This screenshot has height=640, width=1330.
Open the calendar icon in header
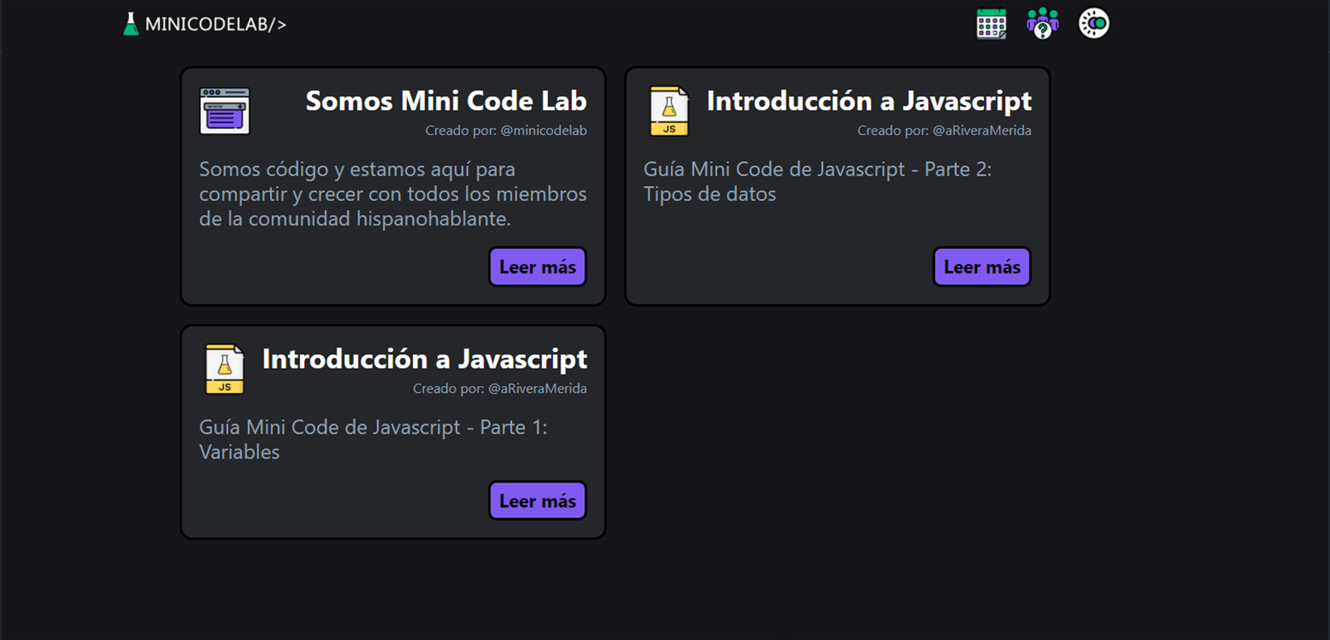pyautogui.click(x=991, y=24)
